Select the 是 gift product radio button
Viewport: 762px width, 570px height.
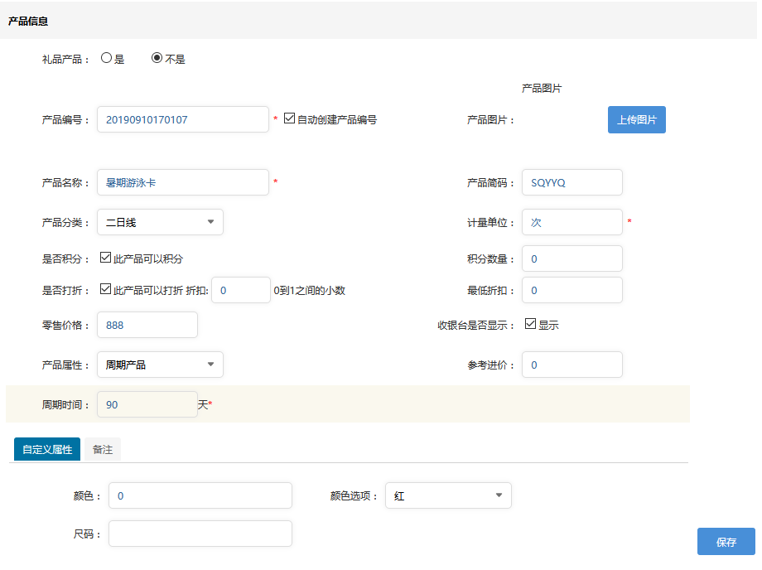[x=106, y=59]
